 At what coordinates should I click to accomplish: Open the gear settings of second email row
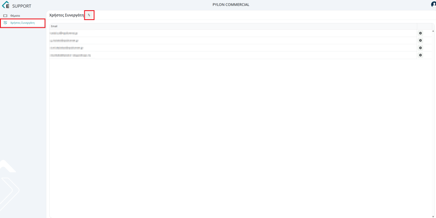(420, 40)
